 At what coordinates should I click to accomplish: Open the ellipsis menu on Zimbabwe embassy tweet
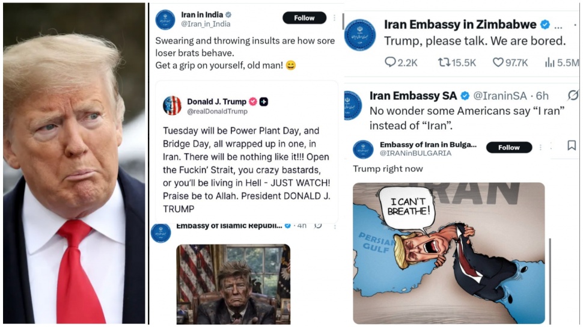click(558, 25)
